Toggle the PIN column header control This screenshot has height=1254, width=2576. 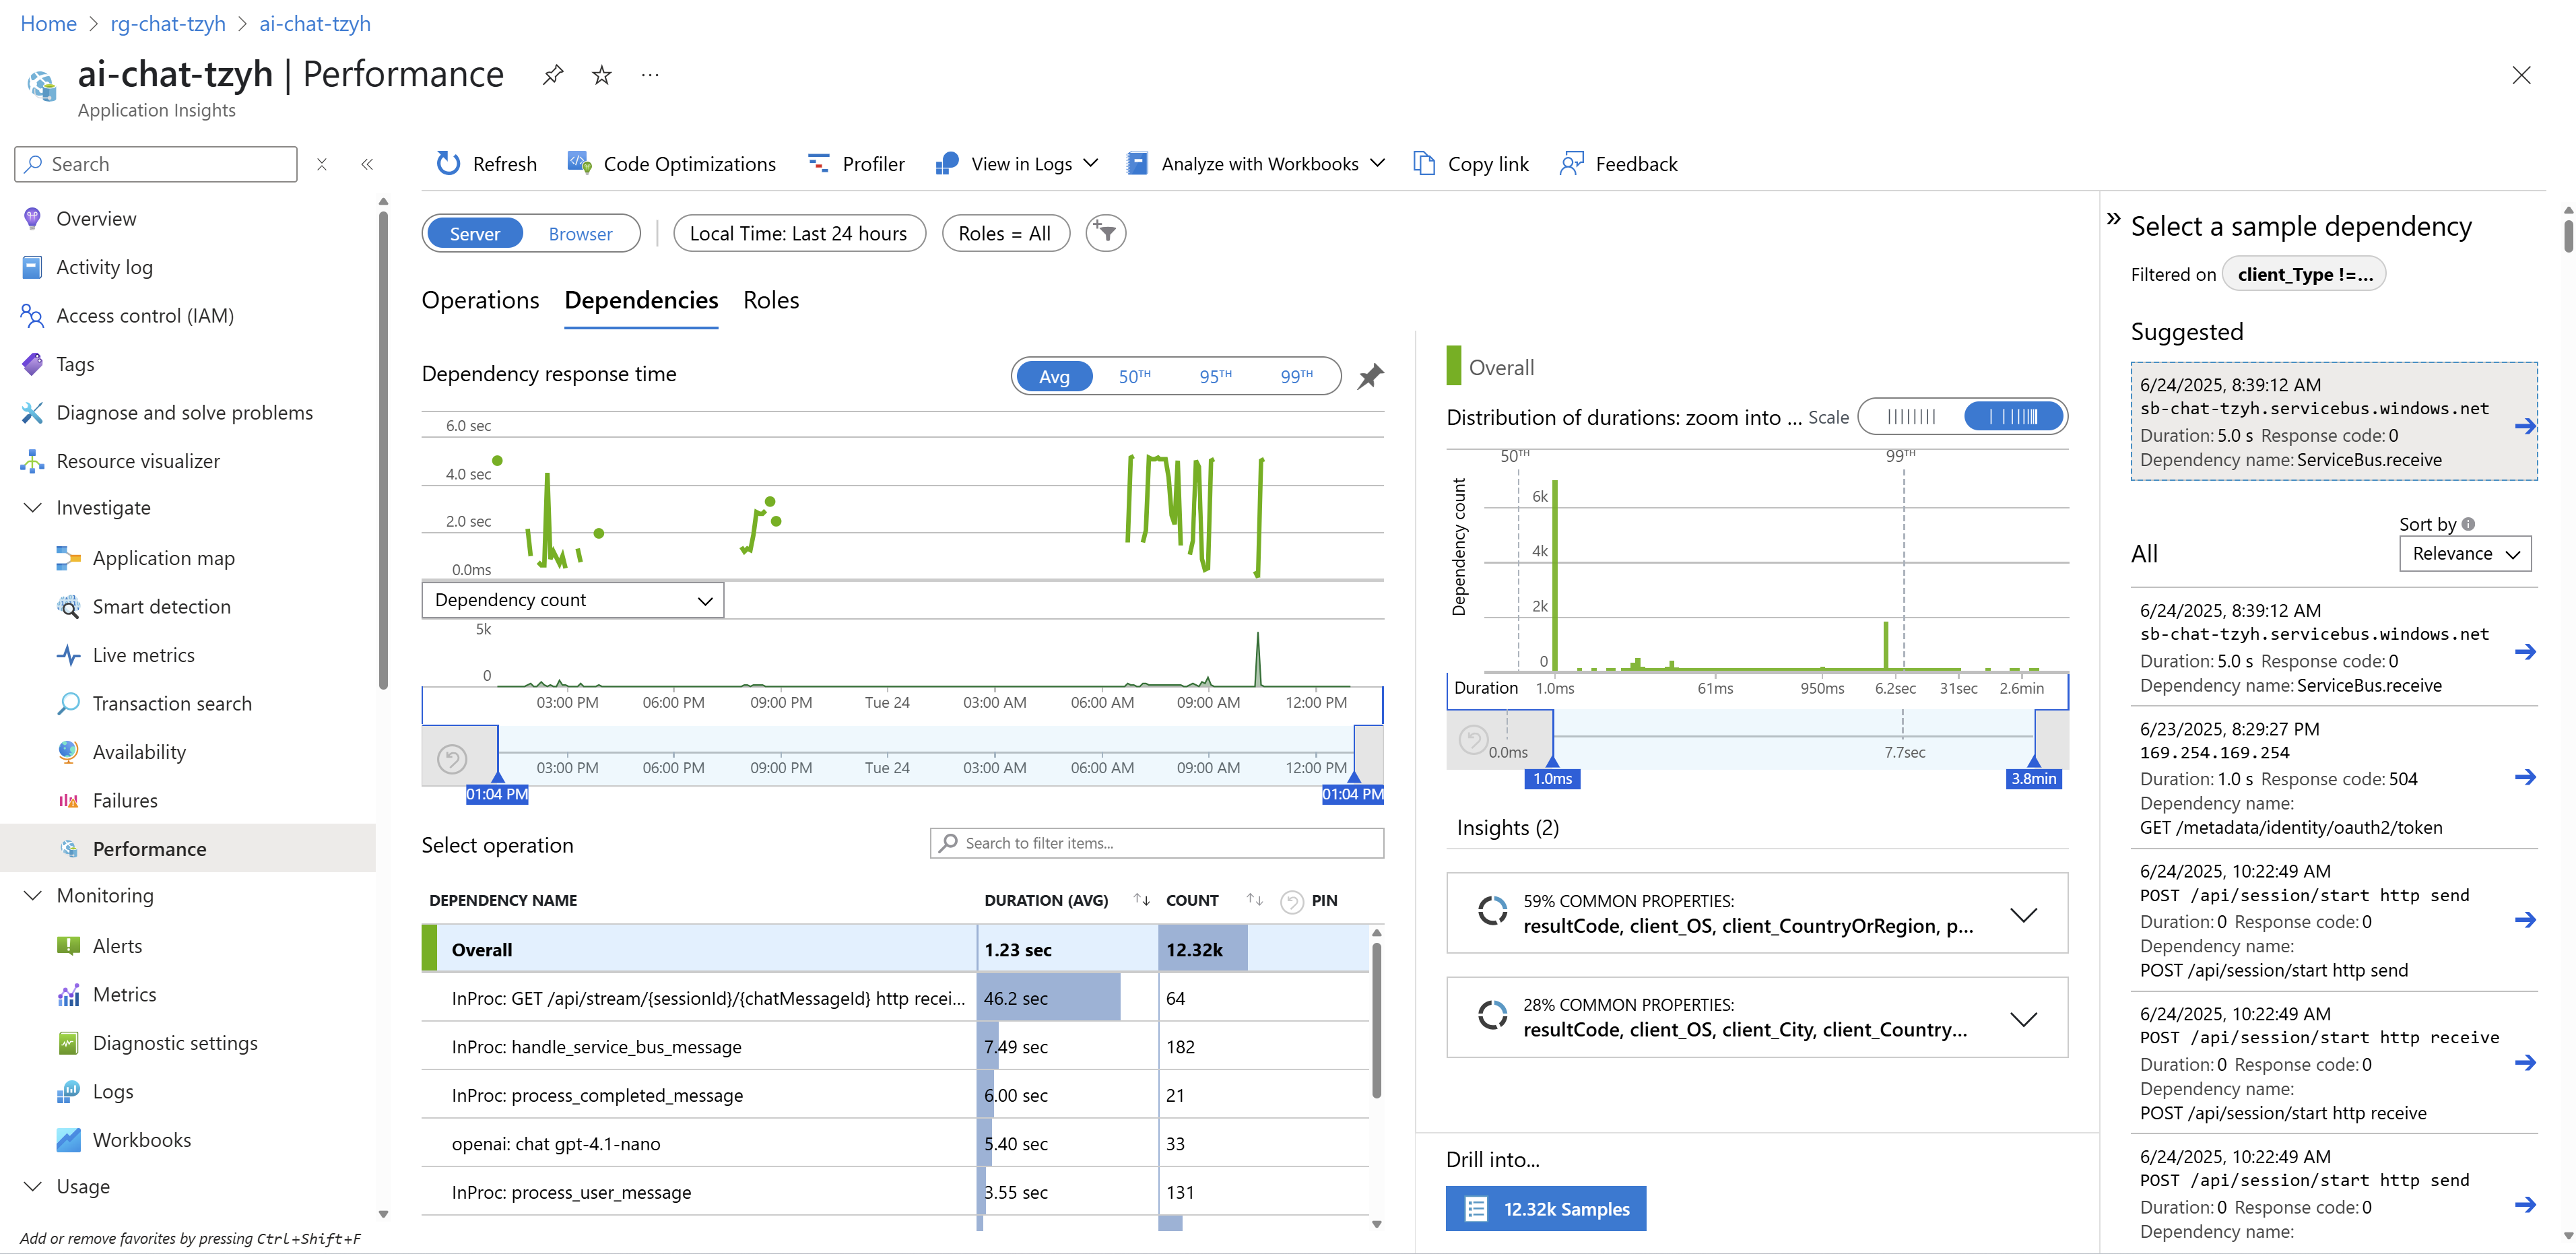(x=1292, y=901)
